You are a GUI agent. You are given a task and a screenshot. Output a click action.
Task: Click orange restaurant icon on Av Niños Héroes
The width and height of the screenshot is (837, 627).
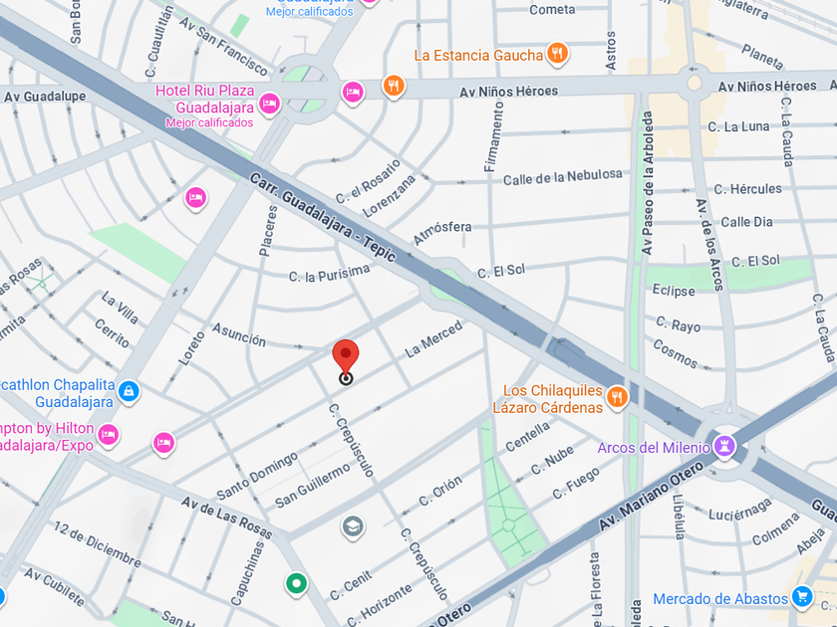coord(394,86)
